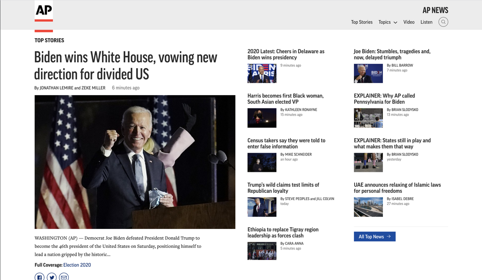Viewport: 482px width, 280px height.
Task: Click the '13 minutes ago' timestamp
Action: pyautogui.click(x=398, y=115)
